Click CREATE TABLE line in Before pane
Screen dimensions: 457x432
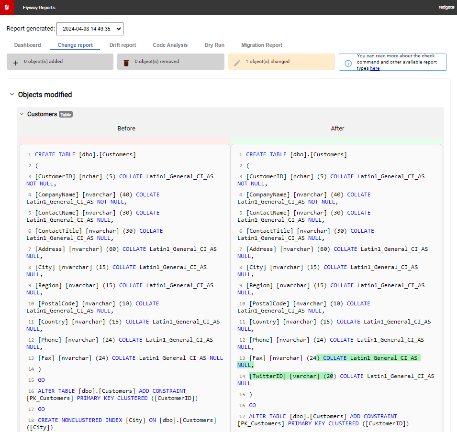pyautogui.click(x=85, y=154)
